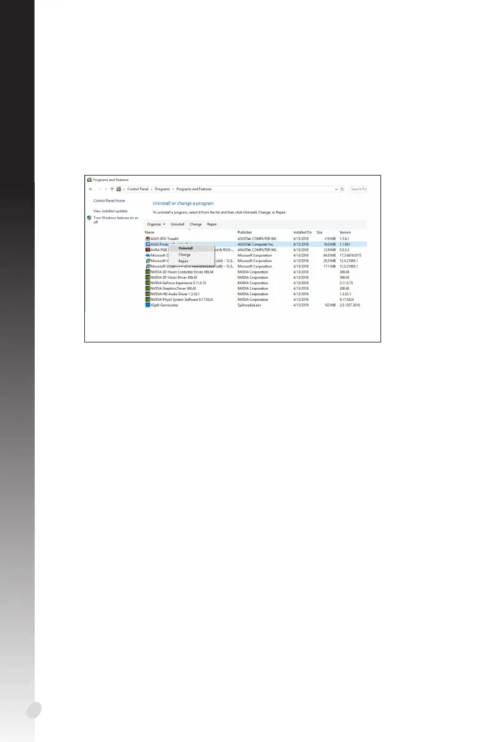Open View installed updates link

click(110, 211)
